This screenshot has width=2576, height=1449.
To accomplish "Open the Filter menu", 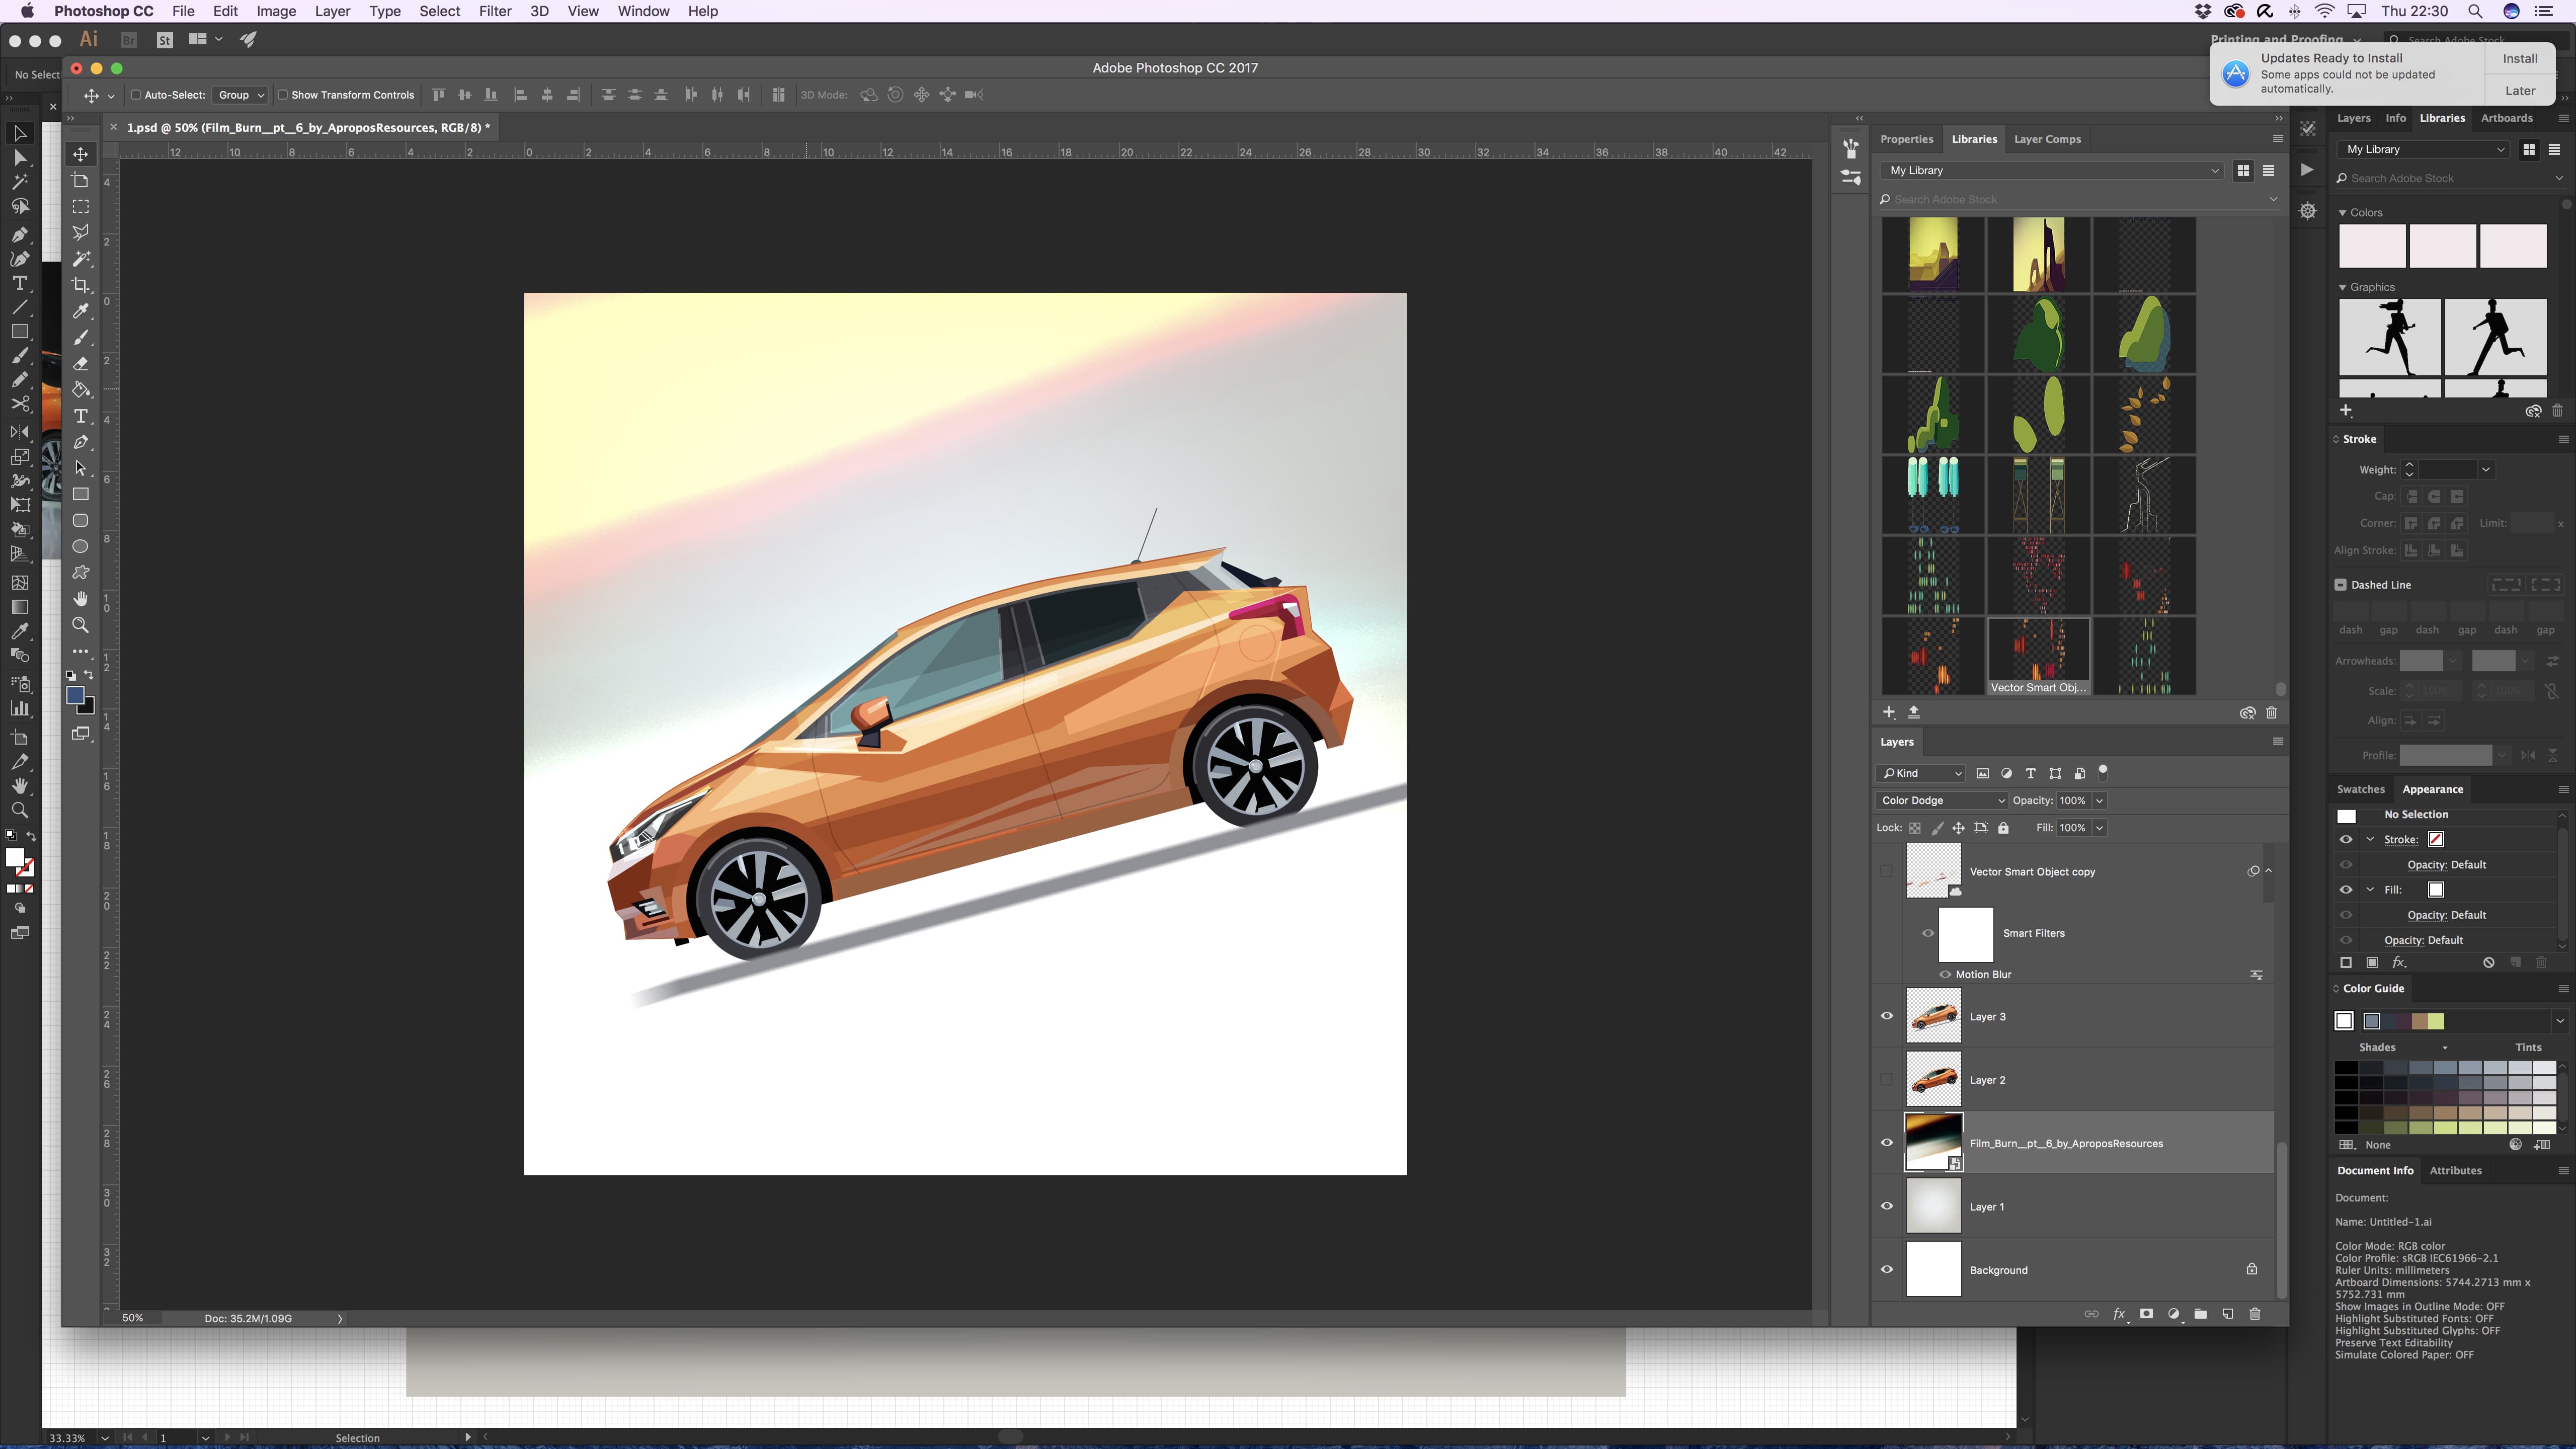I will pyautogui.click(x=494, y=11).
